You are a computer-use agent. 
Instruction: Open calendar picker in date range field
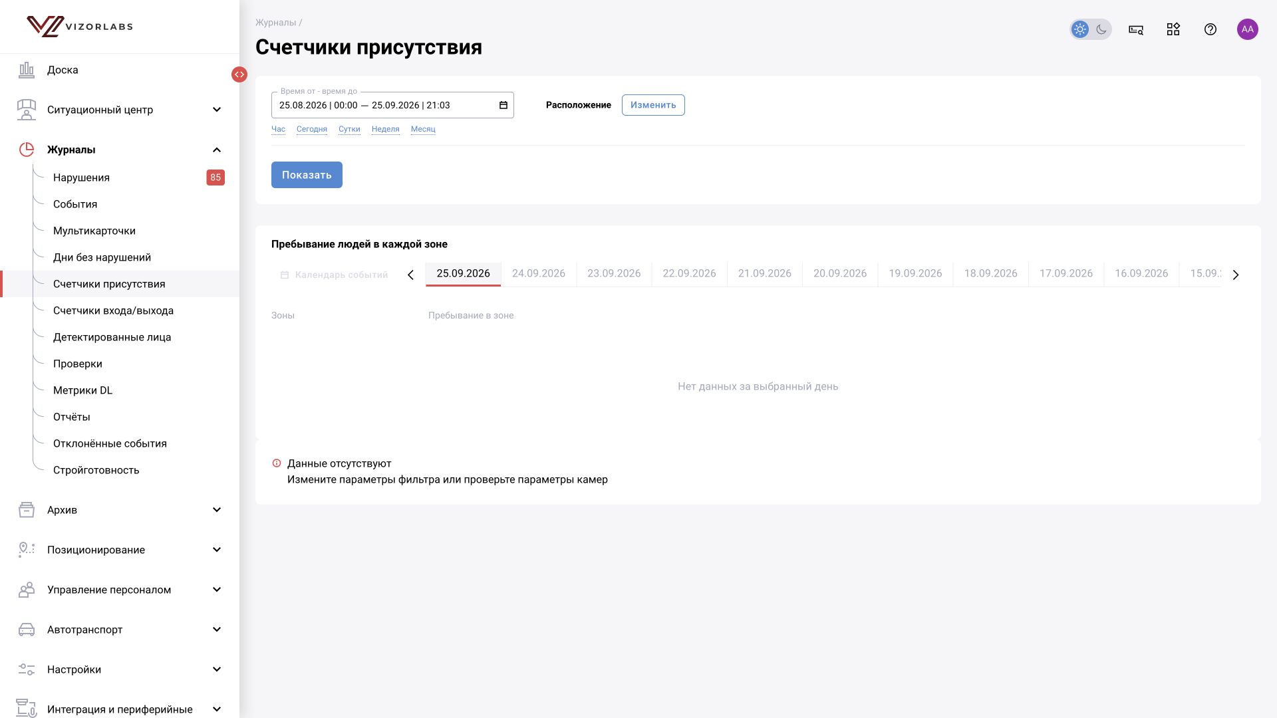[x=503, y=105]
